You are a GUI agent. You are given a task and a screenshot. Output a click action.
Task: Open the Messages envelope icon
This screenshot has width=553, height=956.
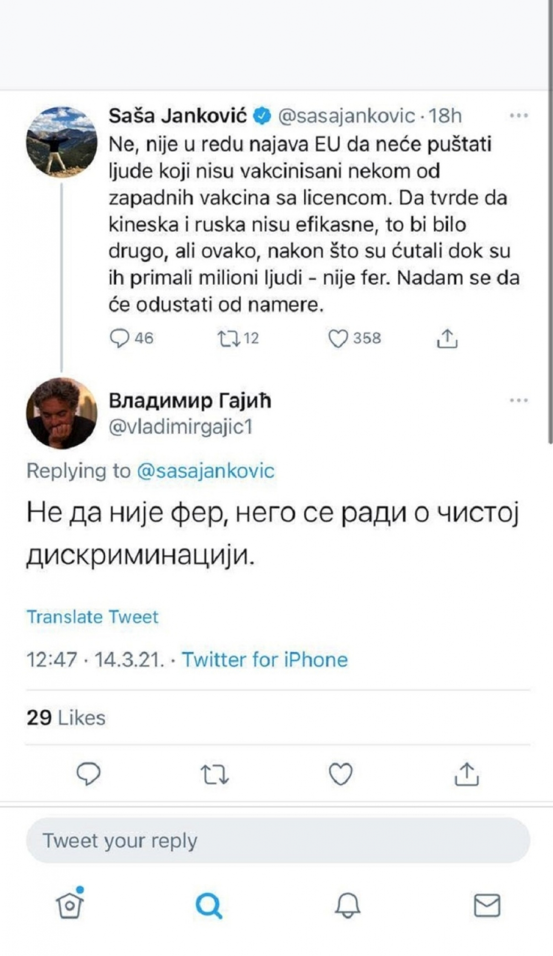click(x=487, y=906)
